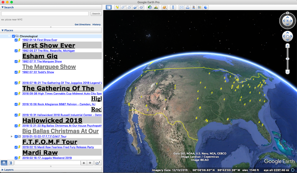Toggle checkbox for The Ritz, Roseville
297x173 pixels.
point(16,51)
